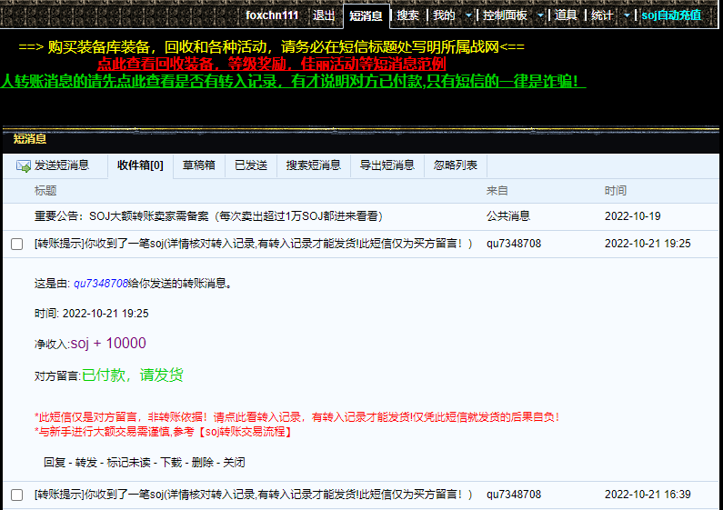723x510 pixels.
Task: Expand the dropdown arrow next to 控制面板
Action: [x=540, y=15]
